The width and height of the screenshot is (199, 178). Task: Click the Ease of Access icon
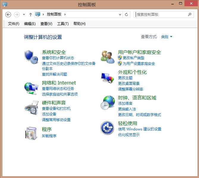click(107, 128)
